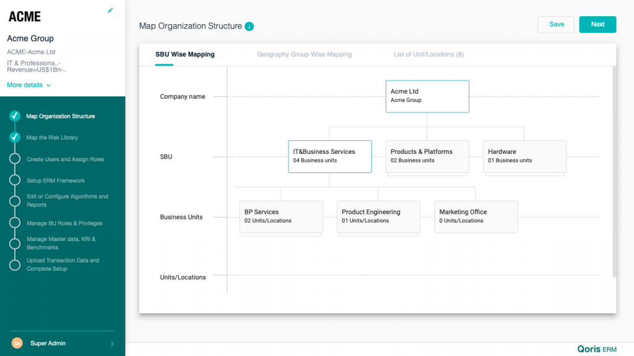This screenshot has width=634, height=356.
Task: Select the Edit or Configure Algorithms step circle
Action: 15,201
